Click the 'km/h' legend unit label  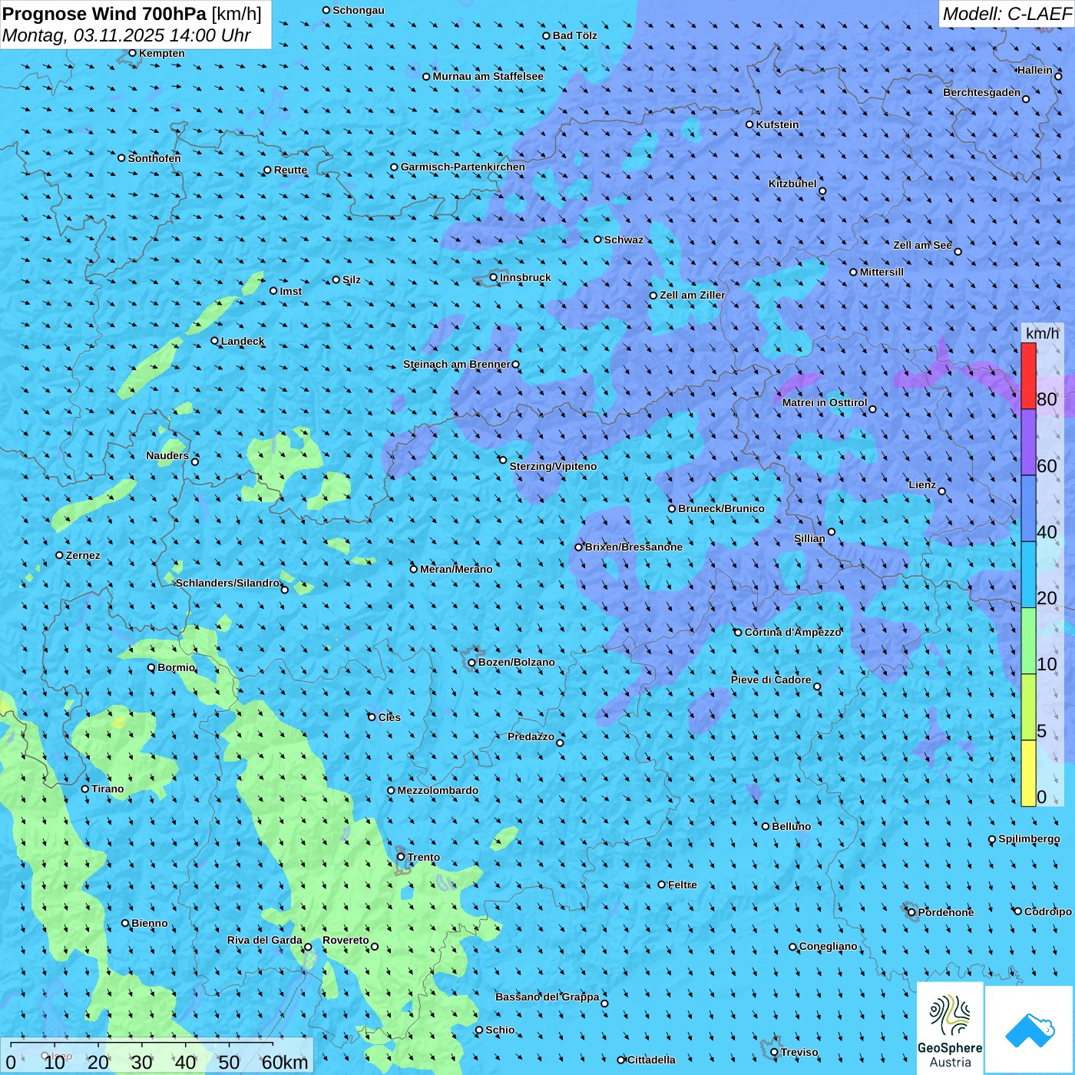[x=1042, y=333]
